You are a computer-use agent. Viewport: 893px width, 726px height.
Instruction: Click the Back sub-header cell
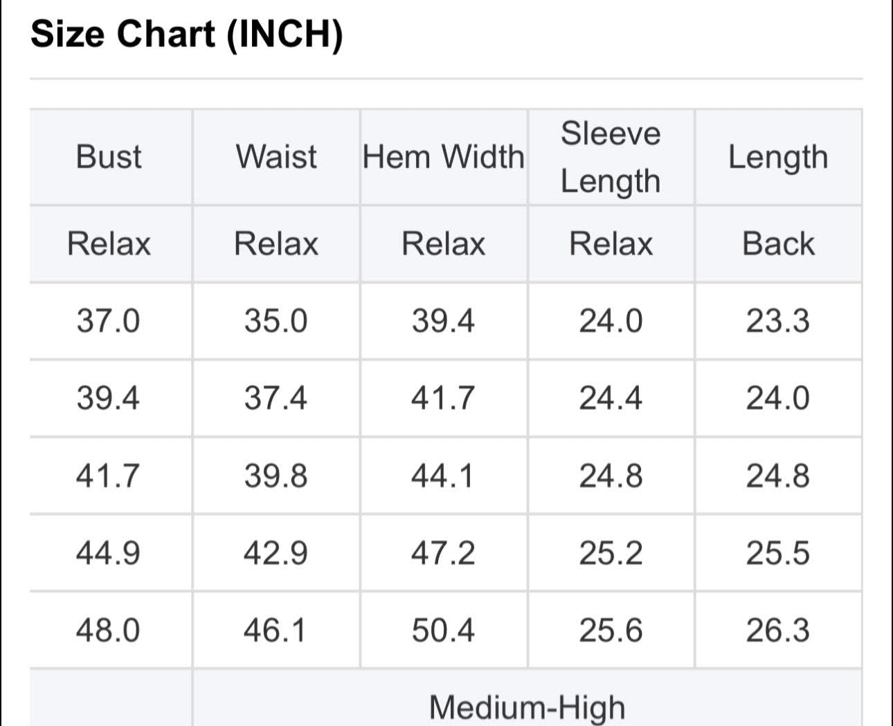coord(778,244)
